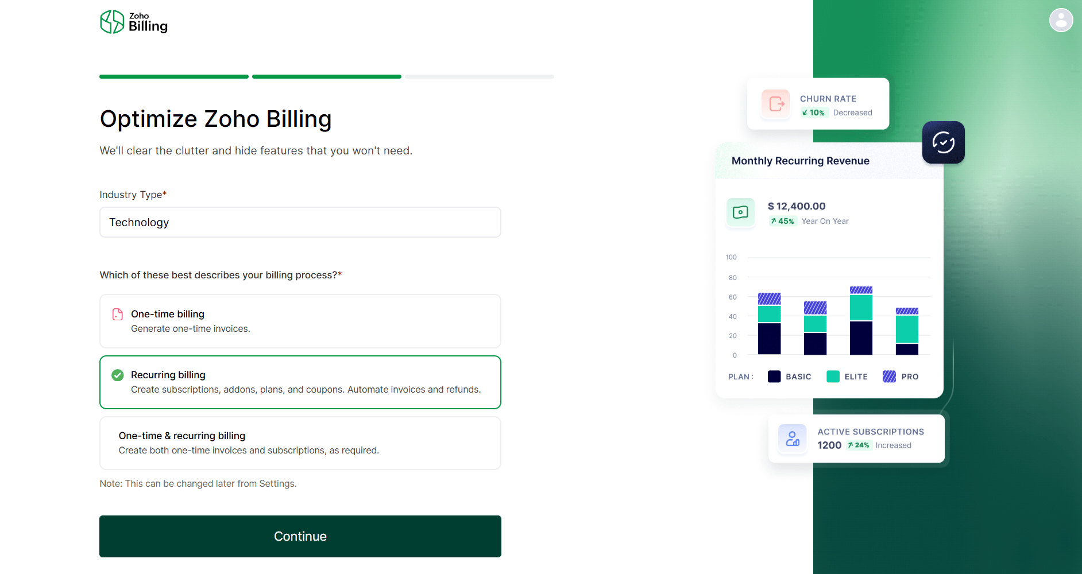
Task: Click the 'CHURN RATE' label
Action: [x=828, y=99]
